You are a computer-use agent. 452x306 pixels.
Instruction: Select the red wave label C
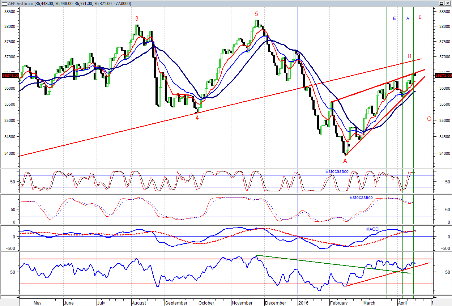click(429, 119)
